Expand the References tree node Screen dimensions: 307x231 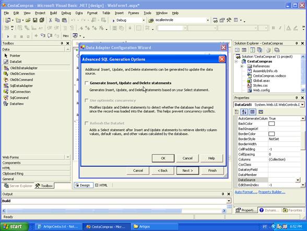click(x=242, y=66)
